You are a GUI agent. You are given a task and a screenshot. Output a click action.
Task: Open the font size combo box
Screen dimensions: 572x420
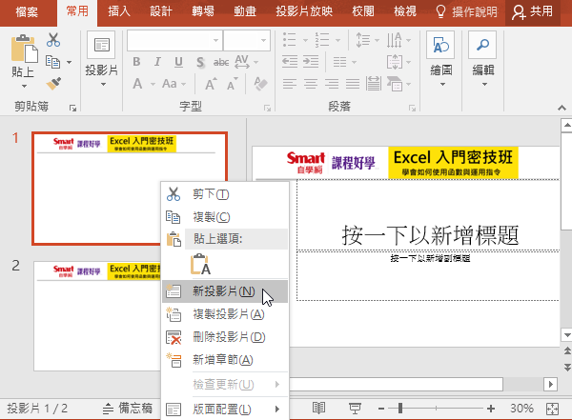coord(247,40)
